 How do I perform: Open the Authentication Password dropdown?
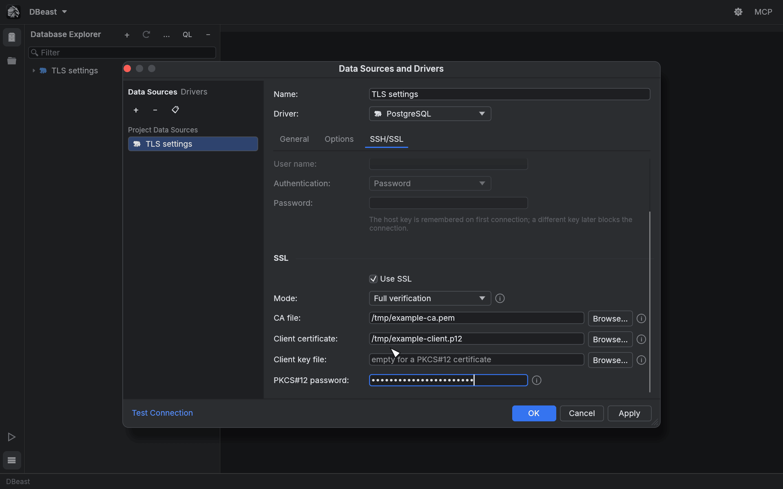pos(430,183)
